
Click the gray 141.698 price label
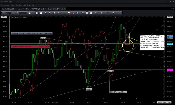tap(170, 38)
